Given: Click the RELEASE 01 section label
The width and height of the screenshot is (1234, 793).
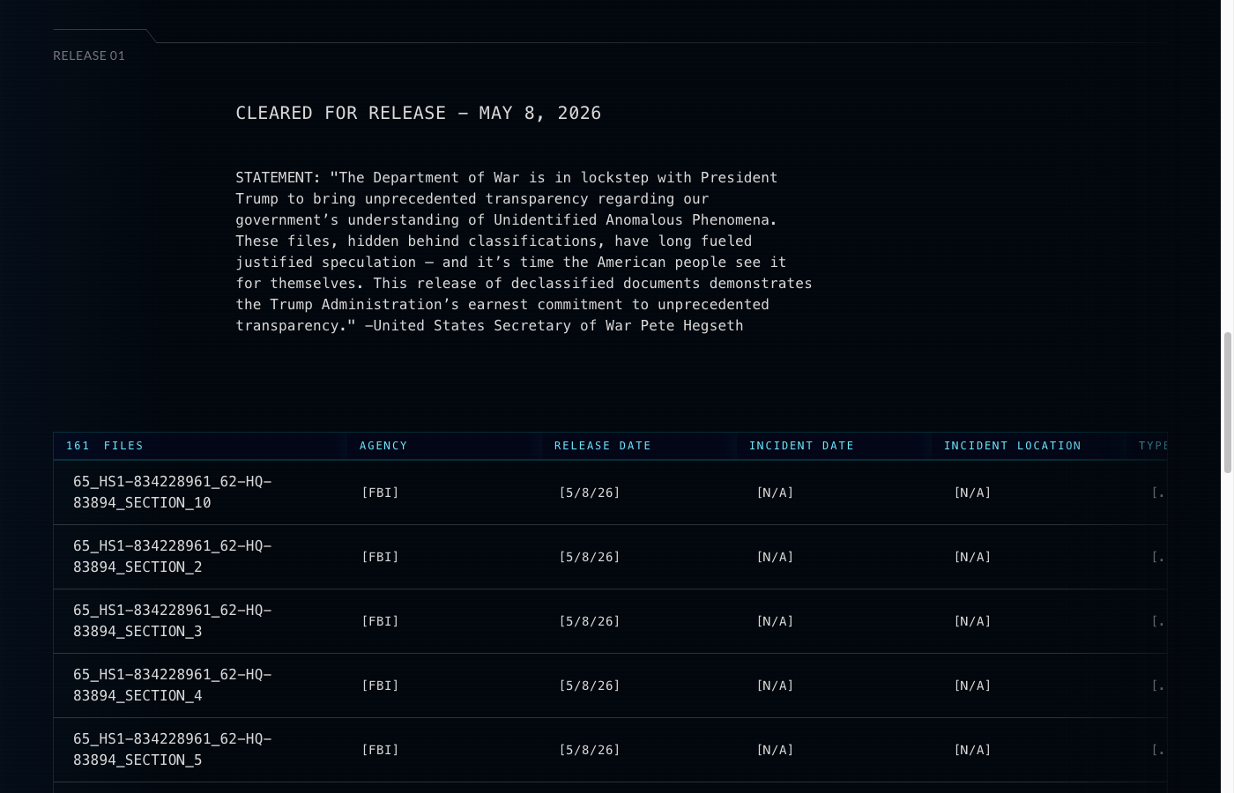Looking at the screenshot, I should [x=89, y=56].
